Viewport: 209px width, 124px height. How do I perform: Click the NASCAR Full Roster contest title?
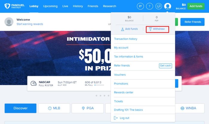point(46,84)
